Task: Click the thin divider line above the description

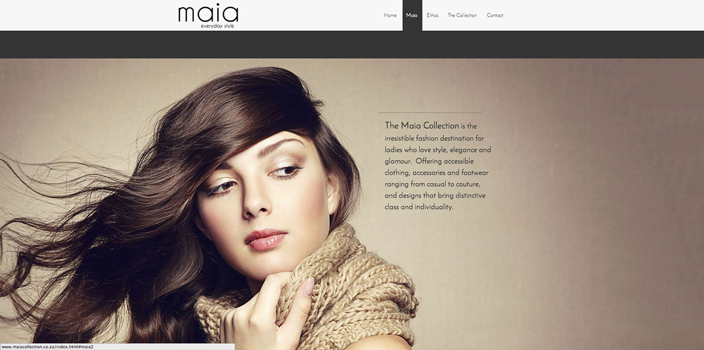Action: click(x=430, y=113)
